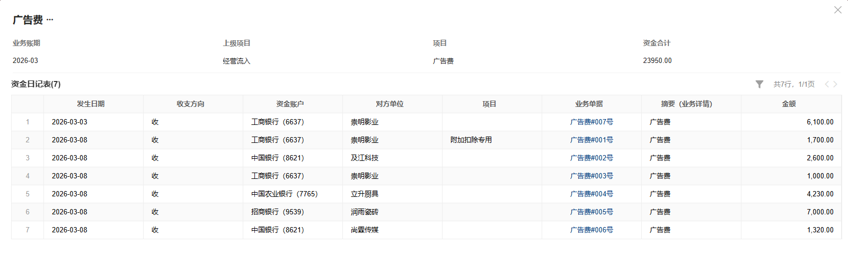
Task: Open the filter funnel icon
Action: pyautogui.click(x=759, y=84)
